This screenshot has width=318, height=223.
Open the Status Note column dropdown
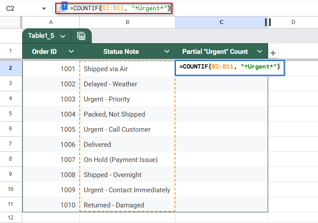tap(167, 51)
